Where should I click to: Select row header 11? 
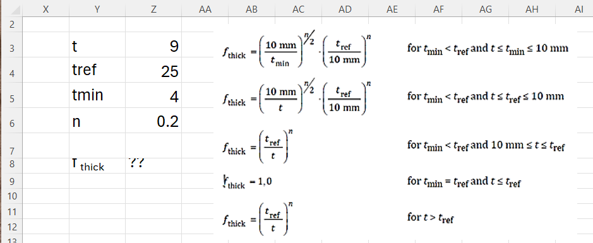(x=11, y=211)
